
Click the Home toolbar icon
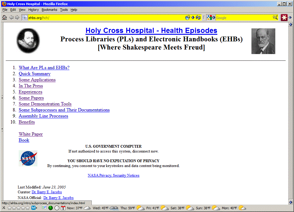coord(5,18)
